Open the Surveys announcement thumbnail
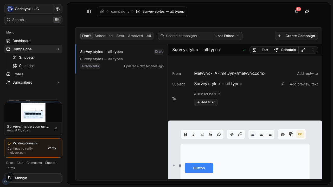This screenshot has height=187, width=333. point(33,112)
